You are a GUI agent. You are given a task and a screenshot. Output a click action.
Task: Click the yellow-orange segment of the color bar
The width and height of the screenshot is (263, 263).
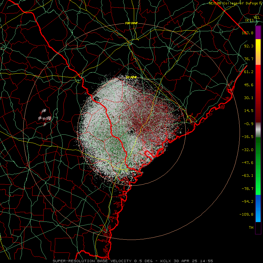click(x=258, y=52)
